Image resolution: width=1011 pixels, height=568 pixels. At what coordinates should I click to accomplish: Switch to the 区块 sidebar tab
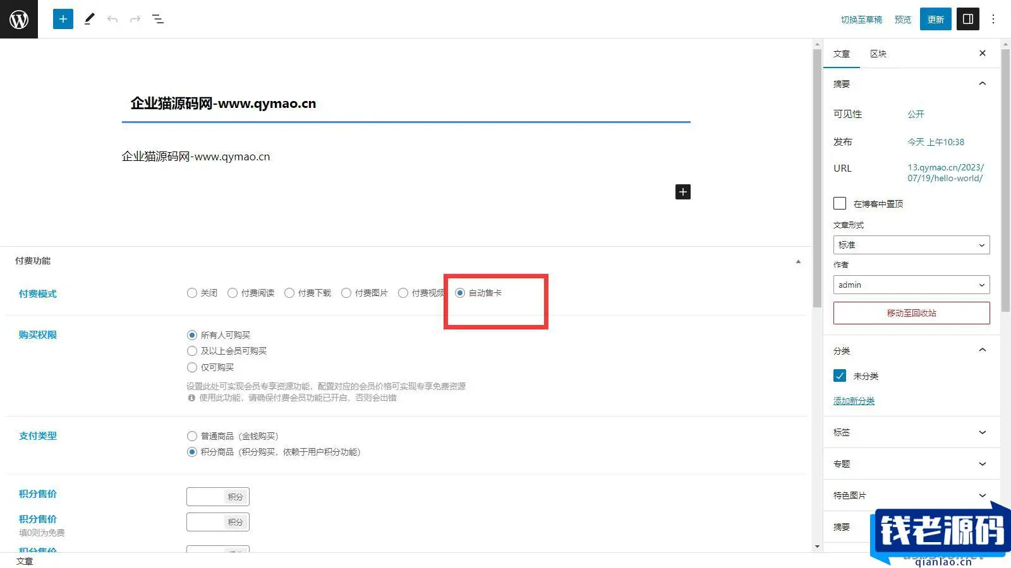pos(878,54)
